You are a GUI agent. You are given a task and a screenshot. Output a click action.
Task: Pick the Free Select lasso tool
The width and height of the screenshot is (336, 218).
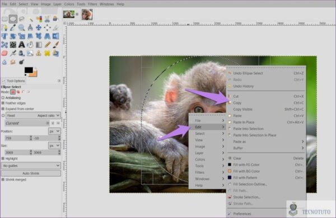click(21, 19)
